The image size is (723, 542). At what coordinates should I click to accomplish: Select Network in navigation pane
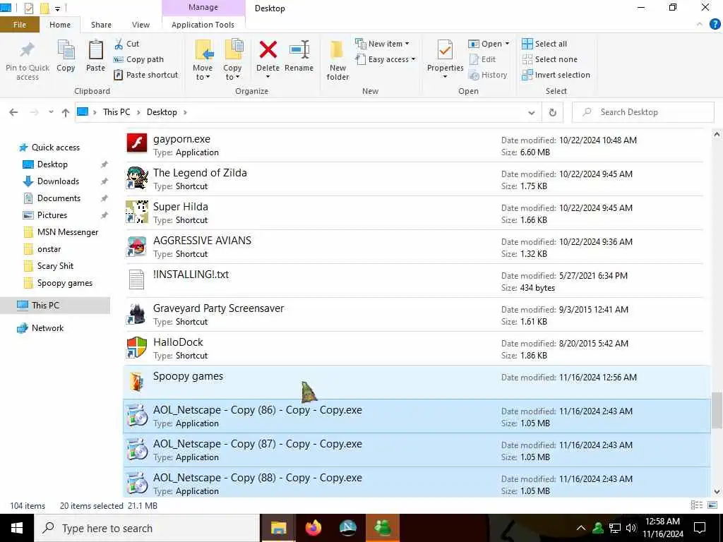click(x=47, y=328)
